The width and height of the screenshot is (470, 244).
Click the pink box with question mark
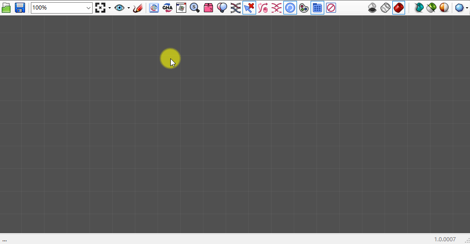(208, 8)
